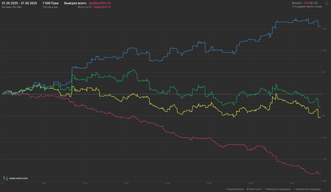Toggle the 'Всего по EV' legend entry
This screenshot has height=192, width=331.
pos(254,189)
